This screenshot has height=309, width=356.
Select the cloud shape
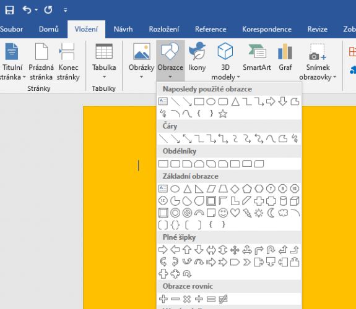point(283,213)
